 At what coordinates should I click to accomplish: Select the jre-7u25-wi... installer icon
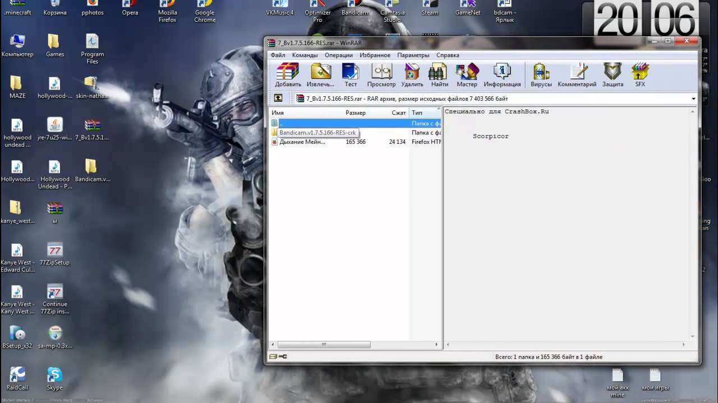tap(55, 128)
